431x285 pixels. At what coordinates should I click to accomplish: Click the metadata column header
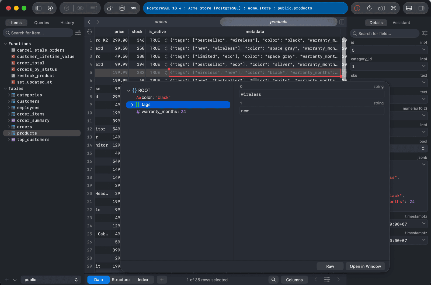pyautogui.click(x=255, y=31)
